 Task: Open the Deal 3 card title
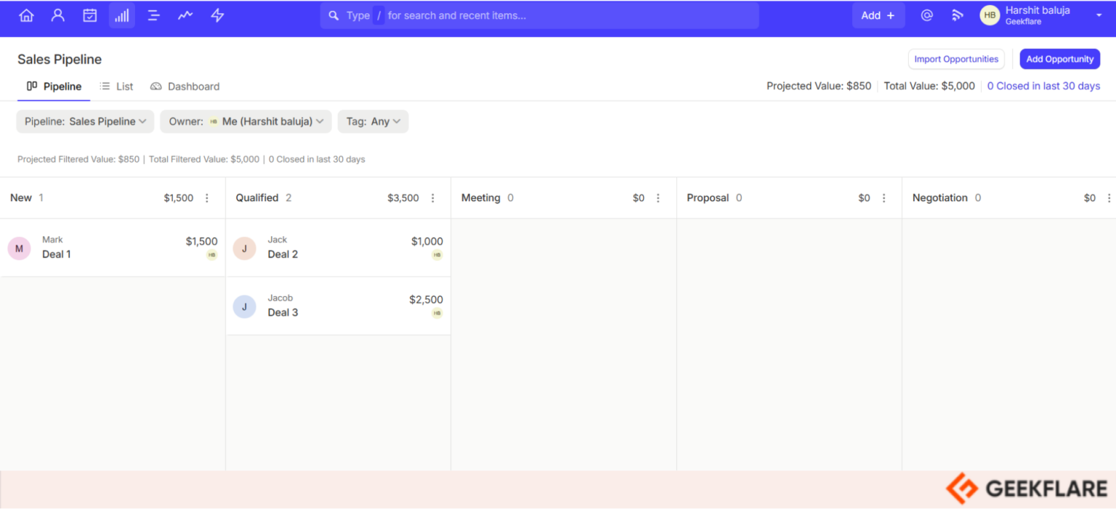point(283,312)
